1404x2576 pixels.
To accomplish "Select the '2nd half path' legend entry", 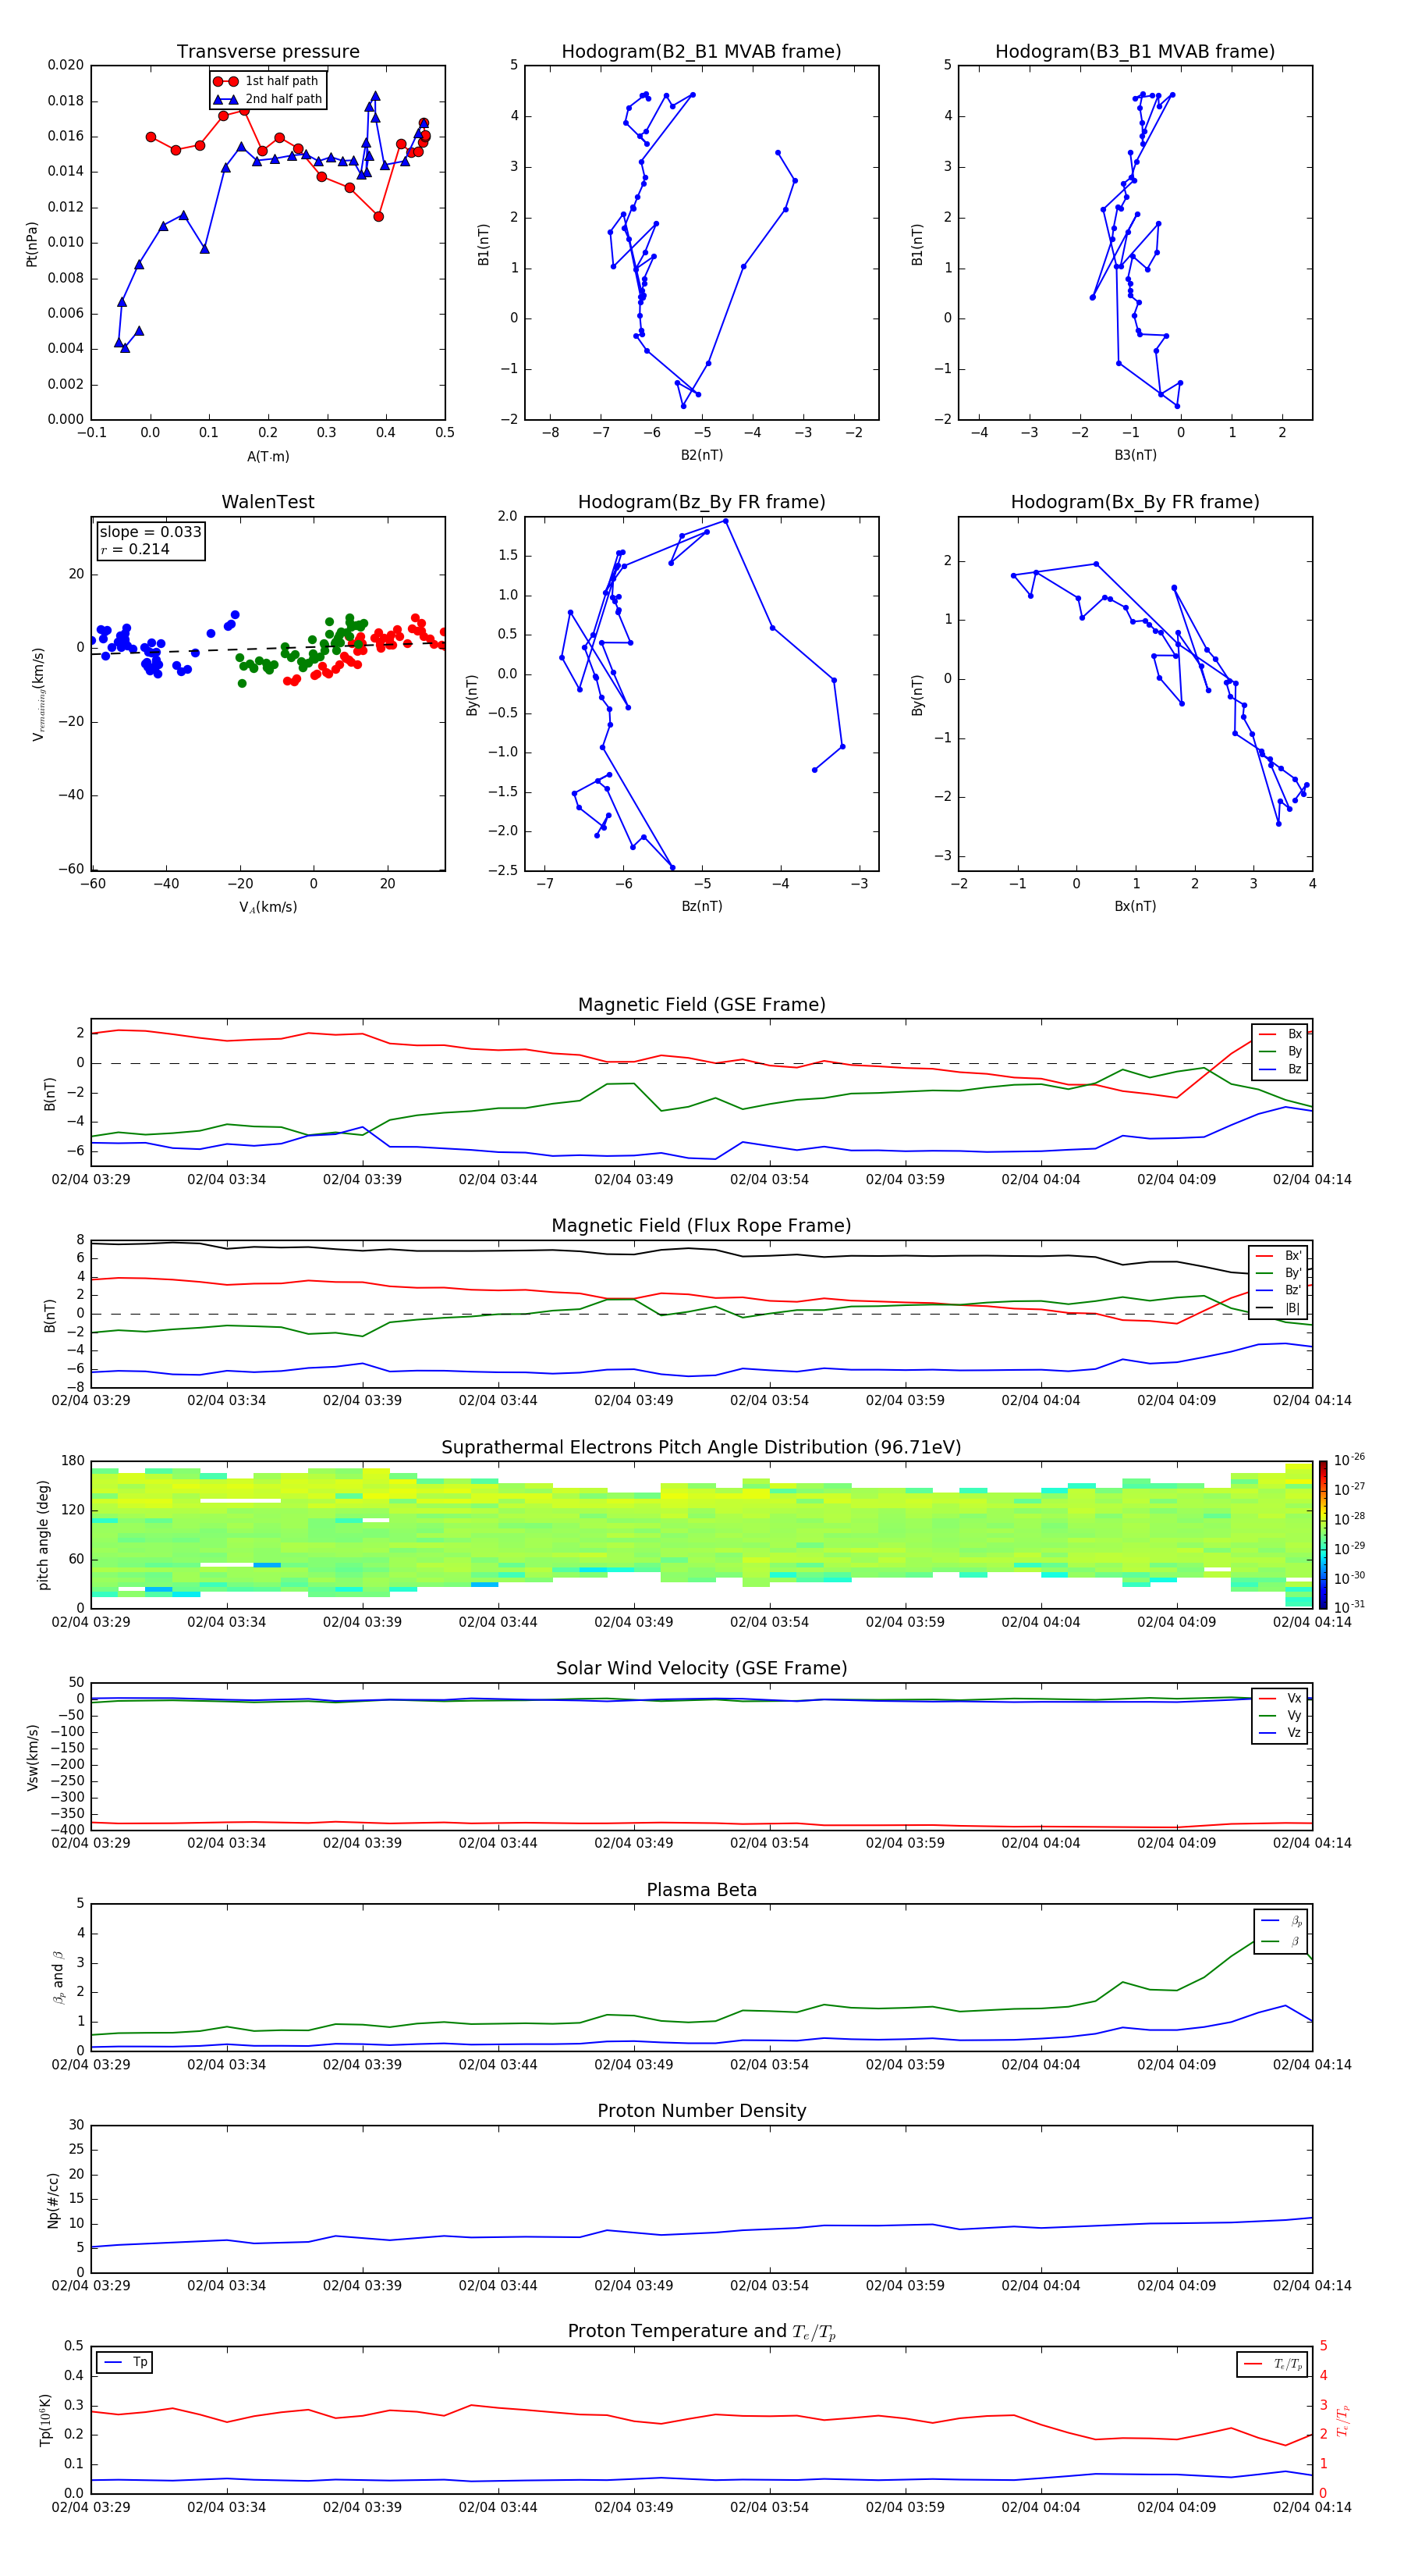I will coord(268,99).
